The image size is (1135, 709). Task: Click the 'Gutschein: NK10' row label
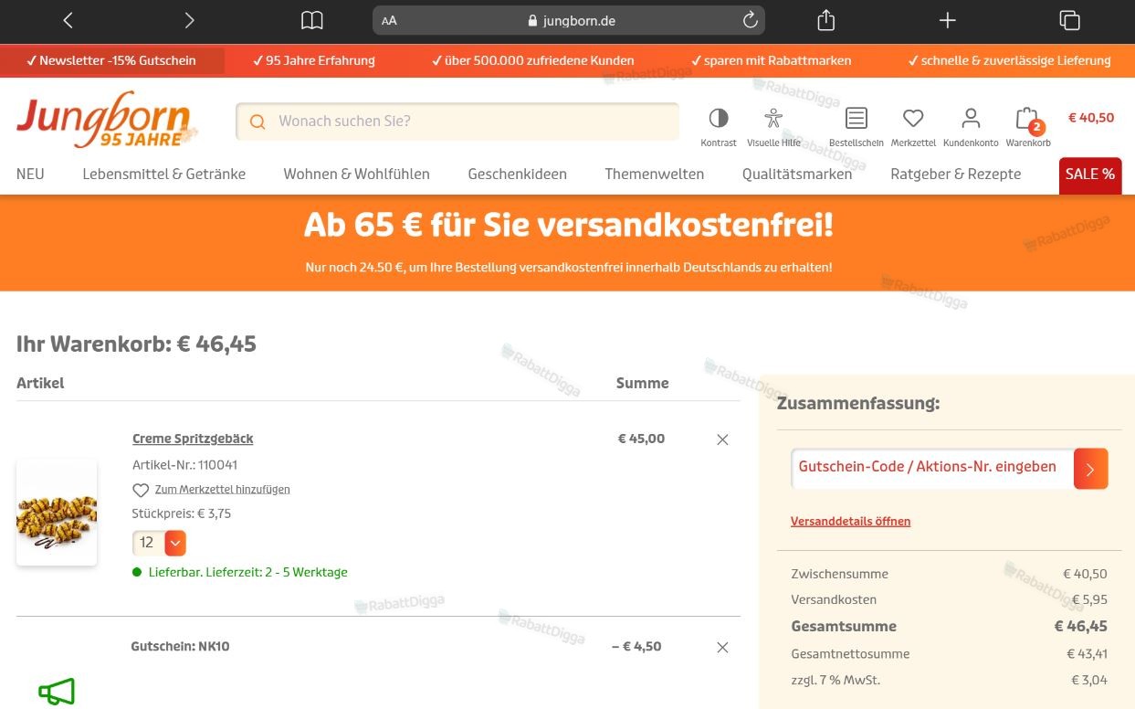tap(180, 646)
